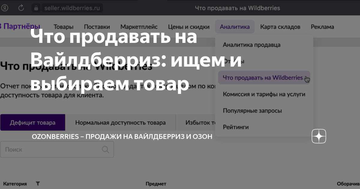Click the Категория column header

pos(15,184)
